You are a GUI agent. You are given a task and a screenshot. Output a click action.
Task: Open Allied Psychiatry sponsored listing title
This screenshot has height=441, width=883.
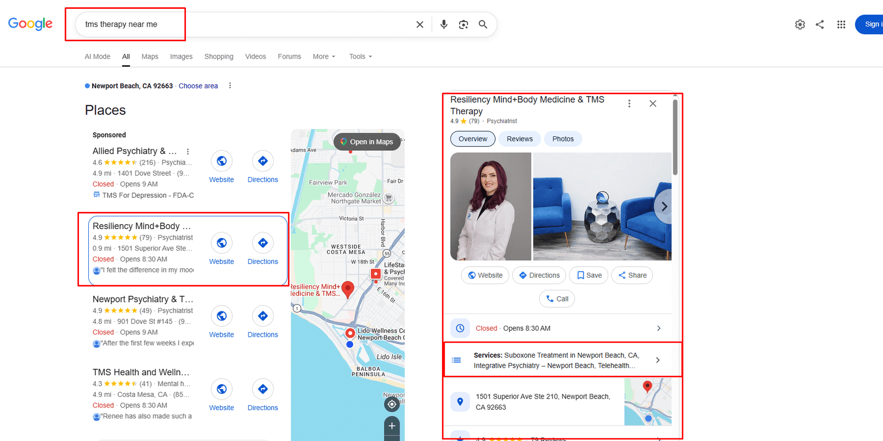pyautogui.click(x=135, y=151)
